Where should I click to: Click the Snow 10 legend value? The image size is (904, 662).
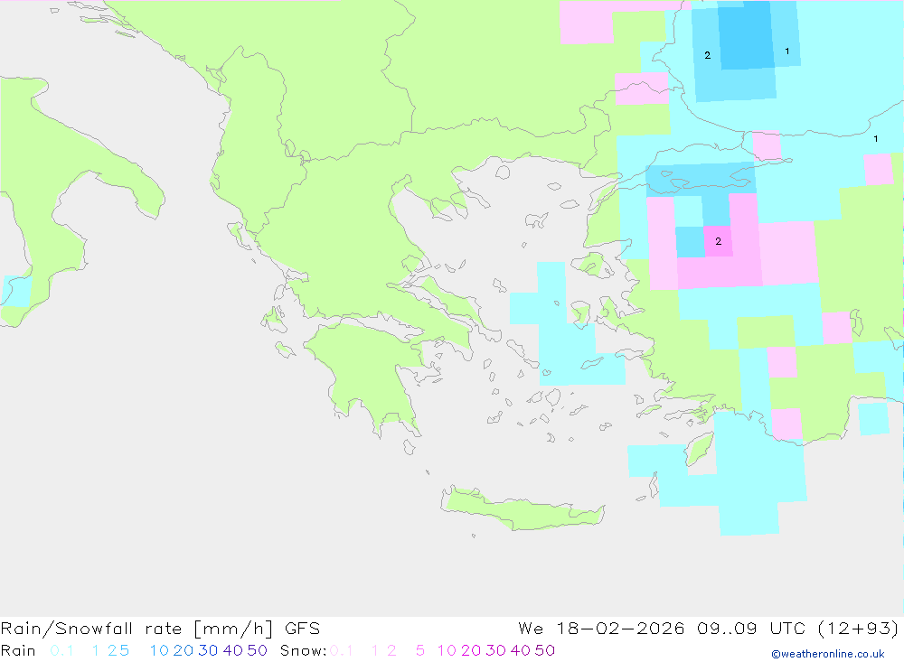tap(447, 650)
